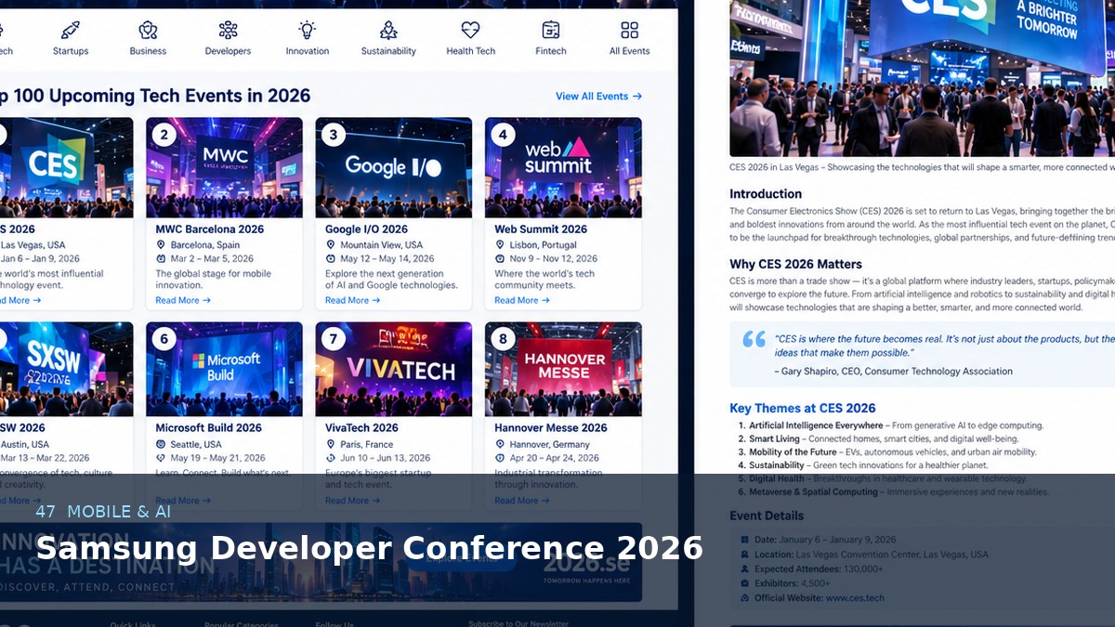
Task: Click the Nov 9 – Nov 12 calendar icon
Action: (x=500, y=259)
